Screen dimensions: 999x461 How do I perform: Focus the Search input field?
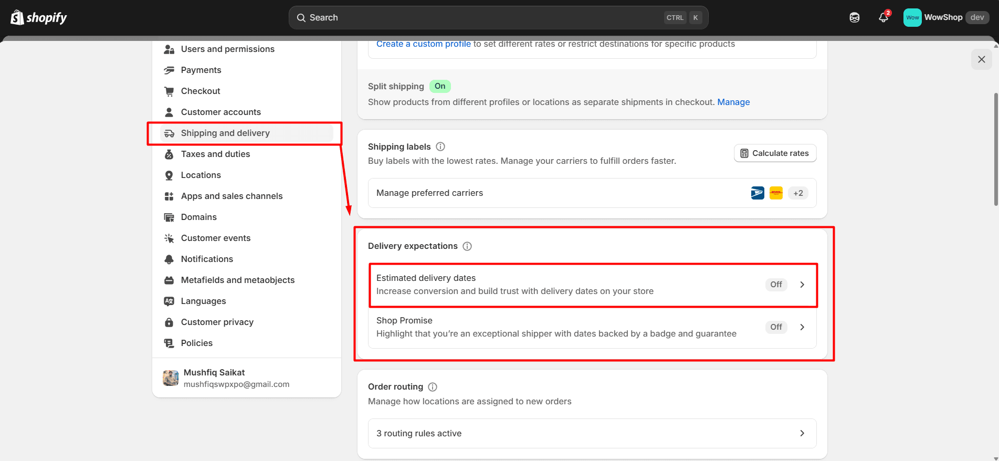(483, 17)
